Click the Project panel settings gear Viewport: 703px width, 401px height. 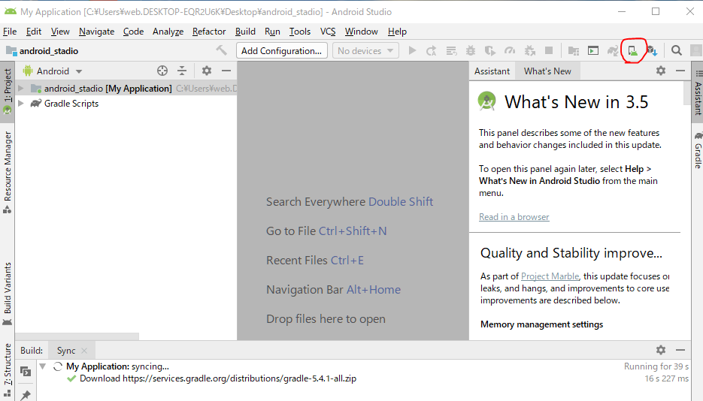[x=207, y=71]
